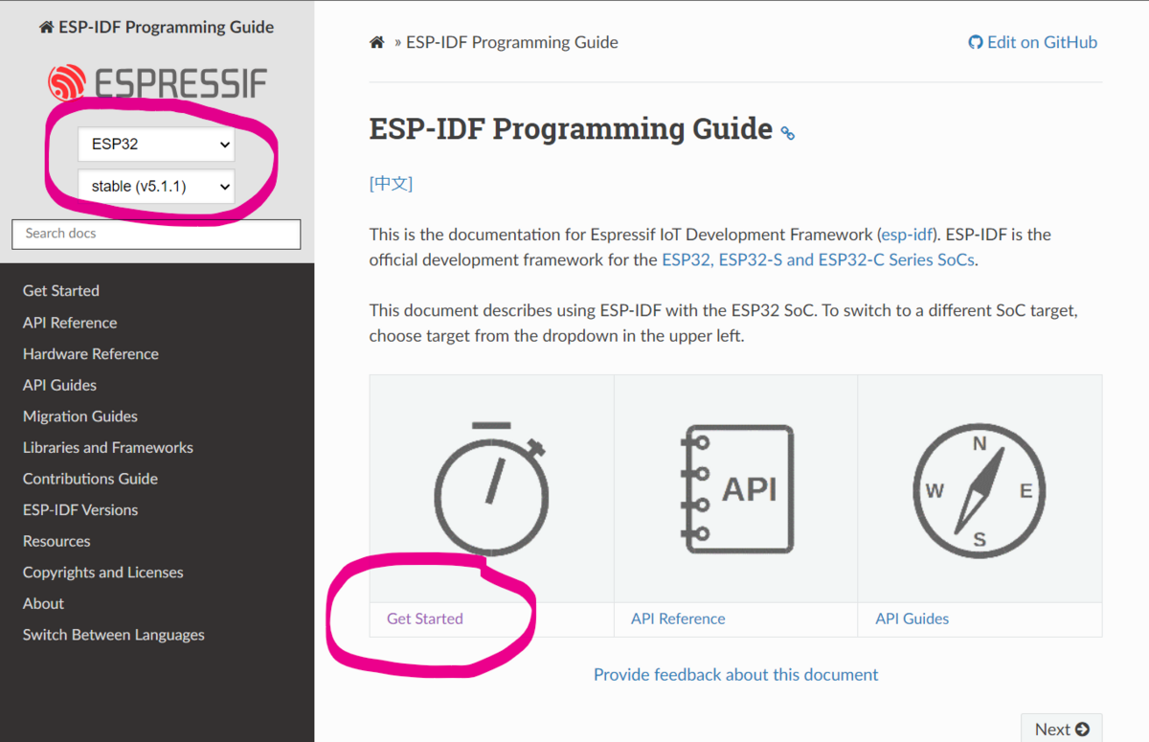Click the compass API Guides image
Viewport: 1149px width, 742px height.
click(980, 490)
